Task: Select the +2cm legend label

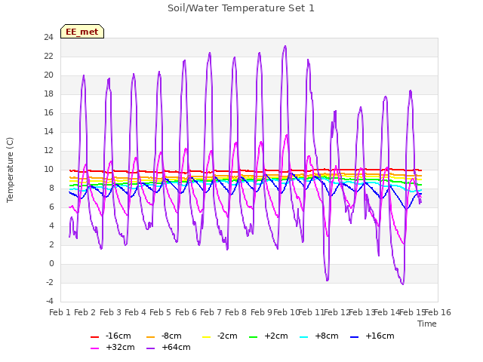Action: point(276,336)
